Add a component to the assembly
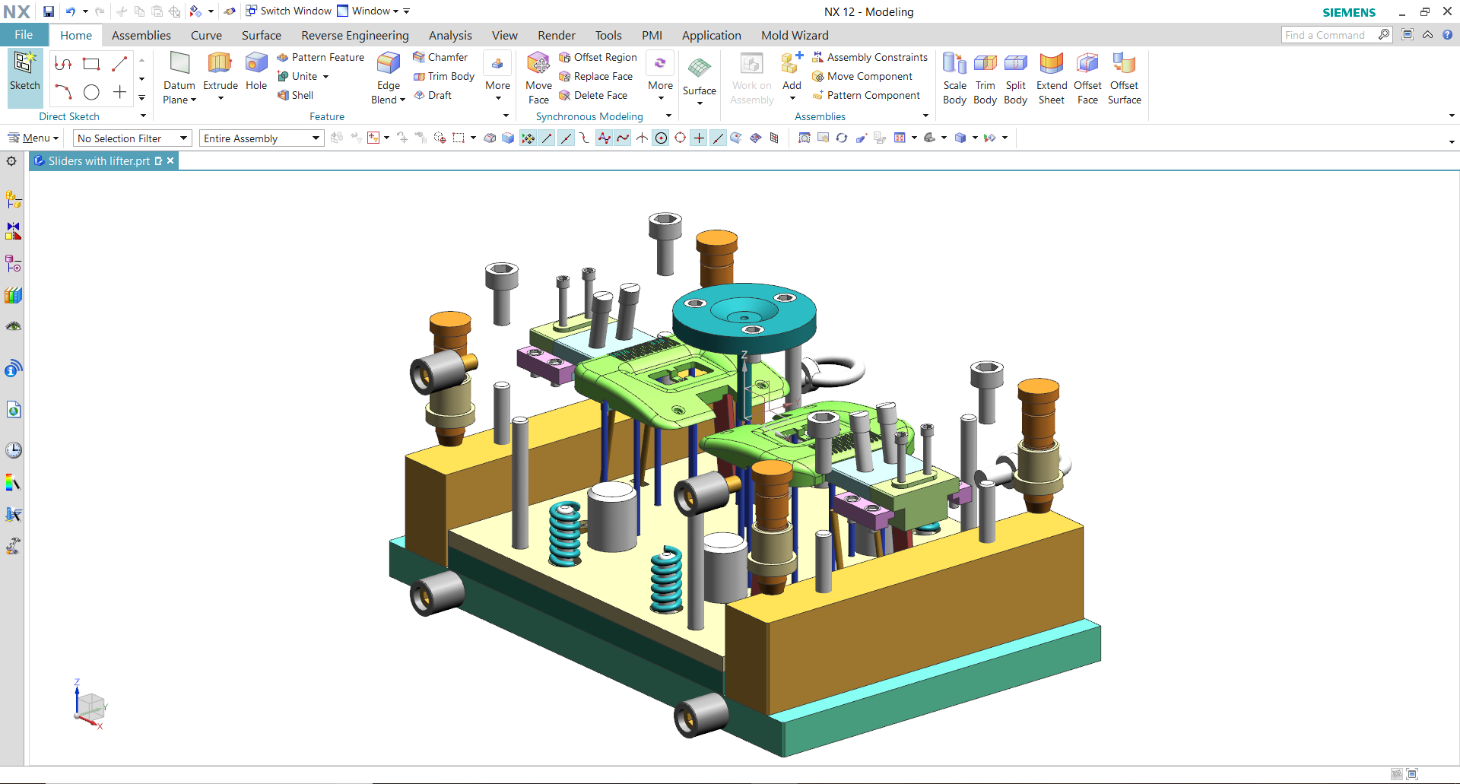1460x784 pixels. (791, 71)
